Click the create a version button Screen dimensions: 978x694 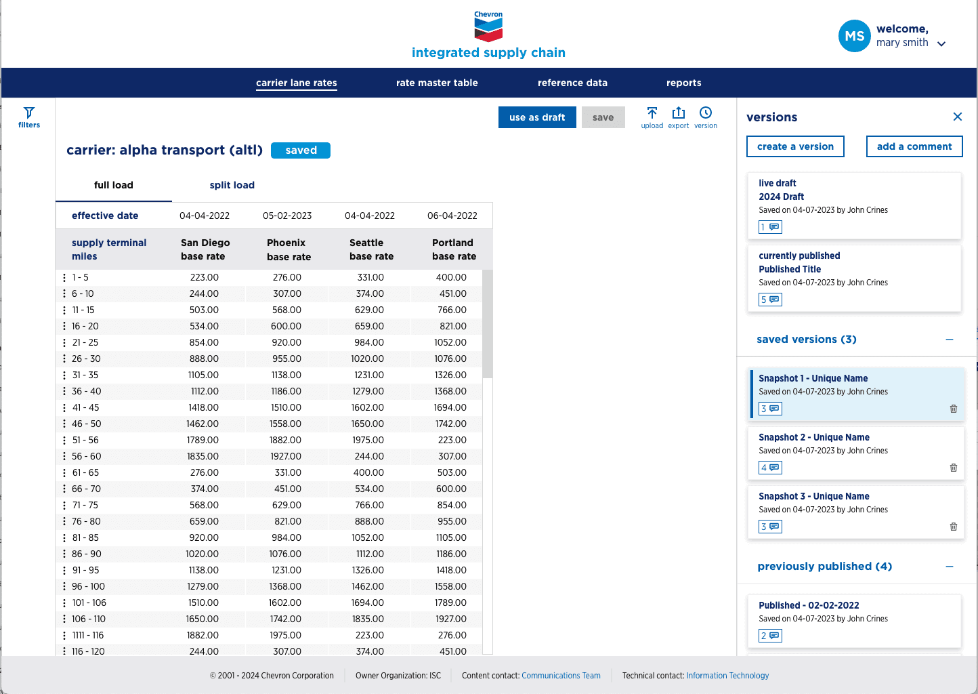click(x=795, y=146)
